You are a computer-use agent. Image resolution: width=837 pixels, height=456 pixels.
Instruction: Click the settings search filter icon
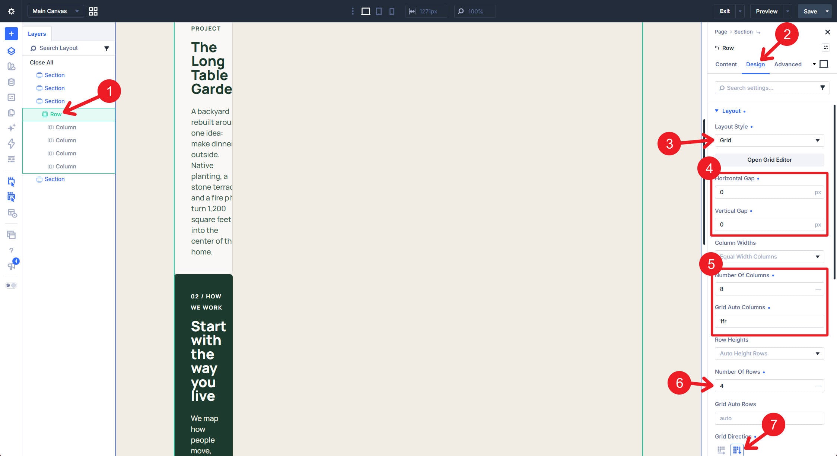(x=822, y=88)
